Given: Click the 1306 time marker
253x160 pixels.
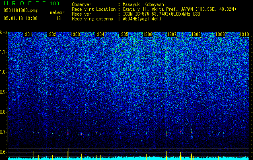Looking at the screenshot, I should [148, 34].
